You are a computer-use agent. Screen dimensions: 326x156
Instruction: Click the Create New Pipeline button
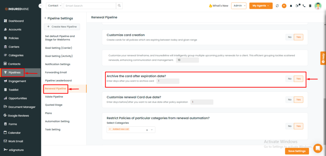tap(62, 27)
